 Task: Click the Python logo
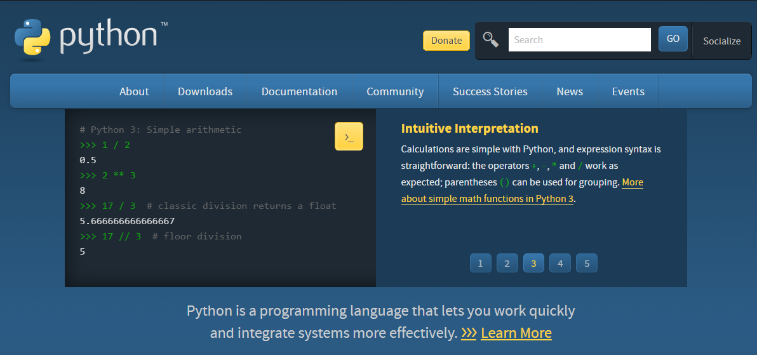pyautogui.click(x=91, y=39)
